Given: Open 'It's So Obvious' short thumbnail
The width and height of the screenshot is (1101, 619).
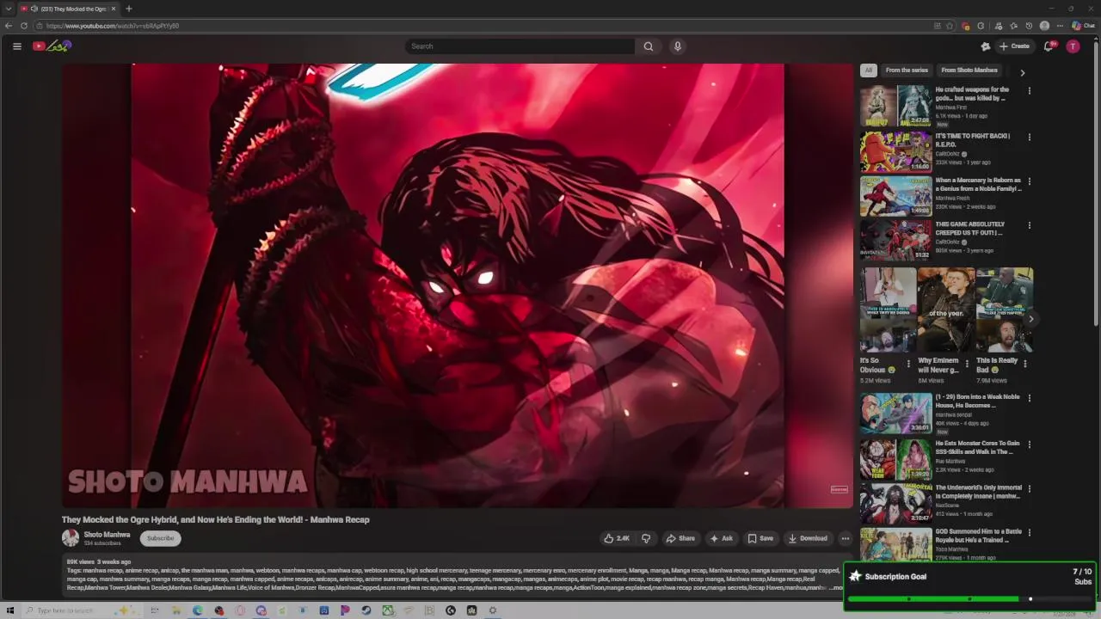Looking at the screenshot, I should click(888, 309).
